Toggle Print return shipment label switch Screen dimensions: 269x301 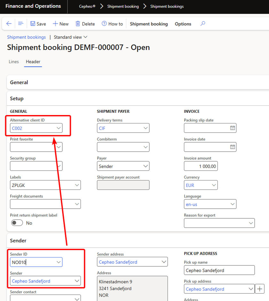17,223
